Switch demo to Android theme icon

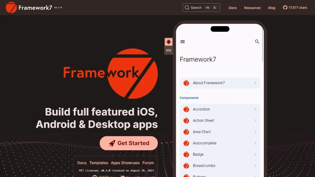pyautogui.click(x=169, y=42)
